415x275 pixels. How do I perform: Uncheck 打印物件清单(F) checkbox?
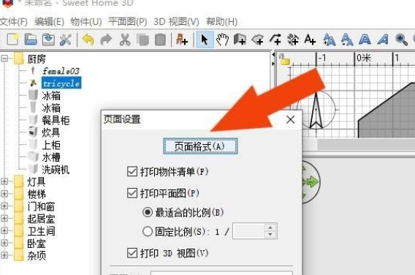(132, 172)
